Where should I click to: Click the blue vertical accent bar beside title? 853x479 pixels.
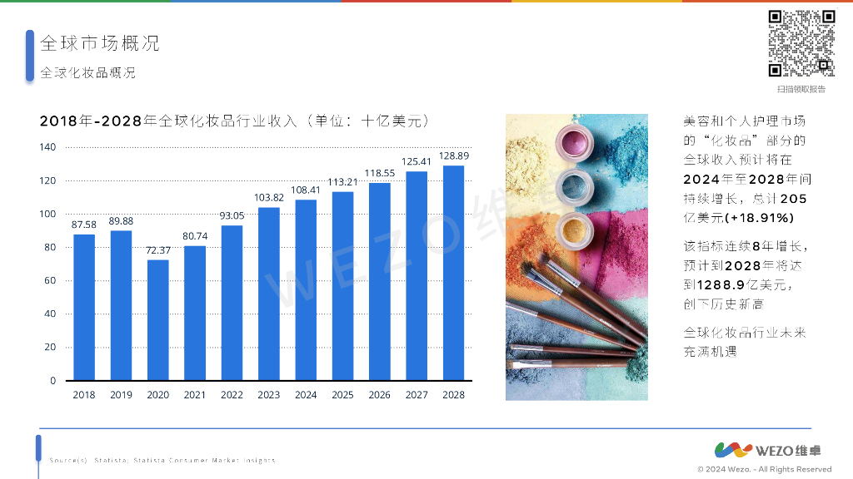pos(30,56)
